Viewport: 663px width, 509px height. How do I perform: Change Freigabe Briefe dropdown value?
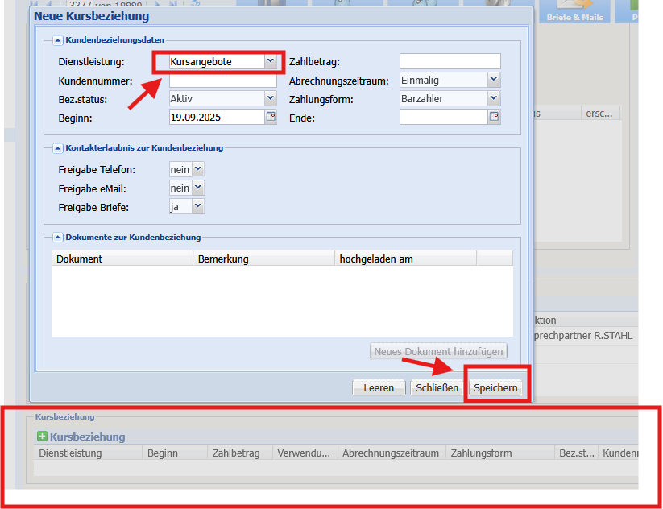click(x=198, y=207)
